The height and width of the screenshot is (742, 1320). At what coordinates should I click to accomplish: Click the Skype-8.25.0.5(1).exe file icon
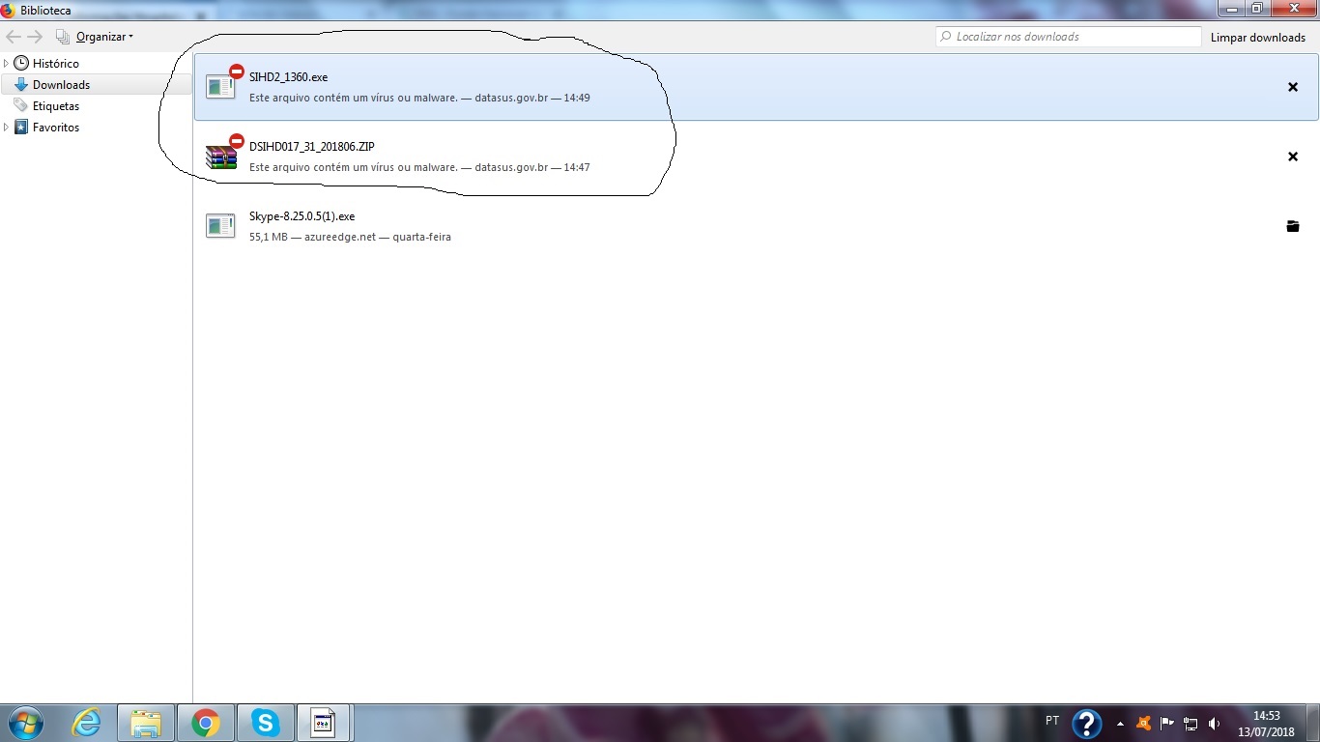[x=221, y=226]
